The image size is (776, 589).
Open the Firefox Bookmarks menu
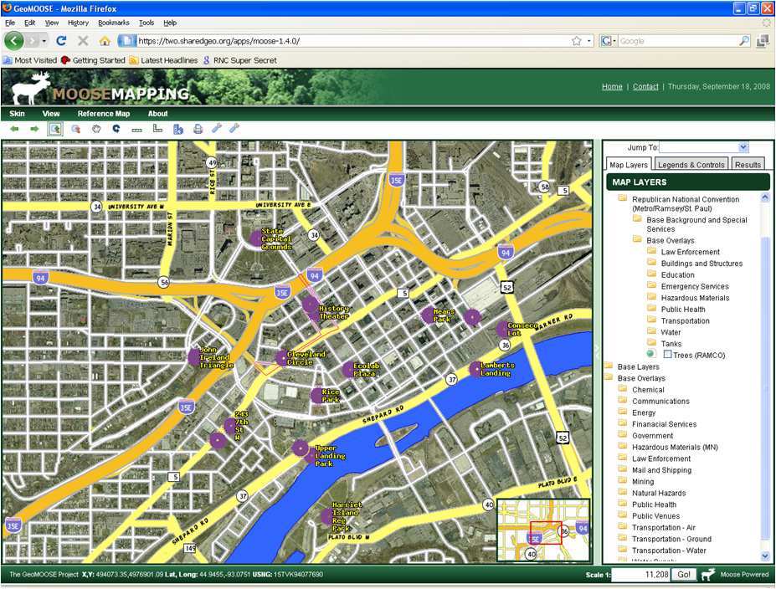[113, 23]
